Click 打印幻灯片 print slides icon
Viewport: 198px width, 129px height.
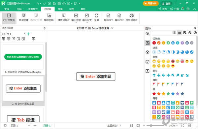(131, 17)
